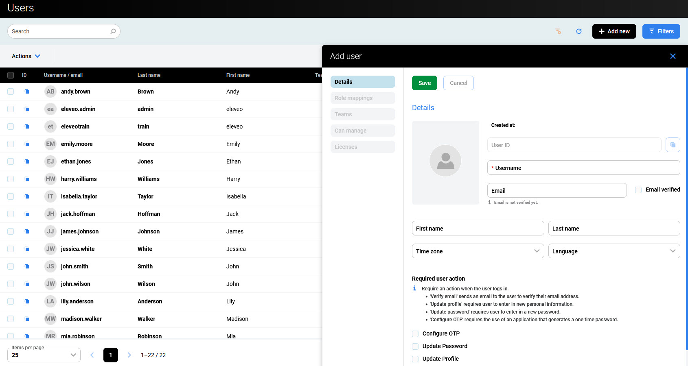
Task: Go to the next page arrow
Action: [x=129, y=355]
